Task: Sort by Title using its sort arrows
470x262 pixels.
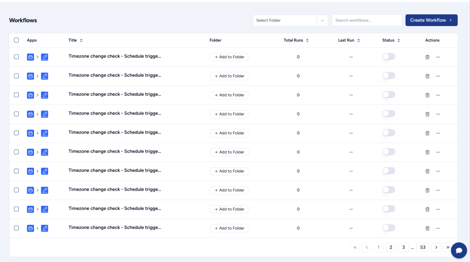Action: [x=81, y=40]
